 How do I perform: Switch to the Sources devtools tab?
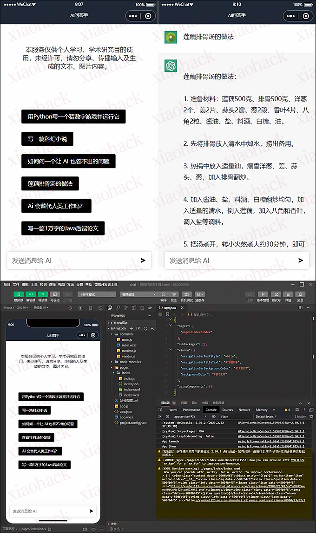(228, 410)
